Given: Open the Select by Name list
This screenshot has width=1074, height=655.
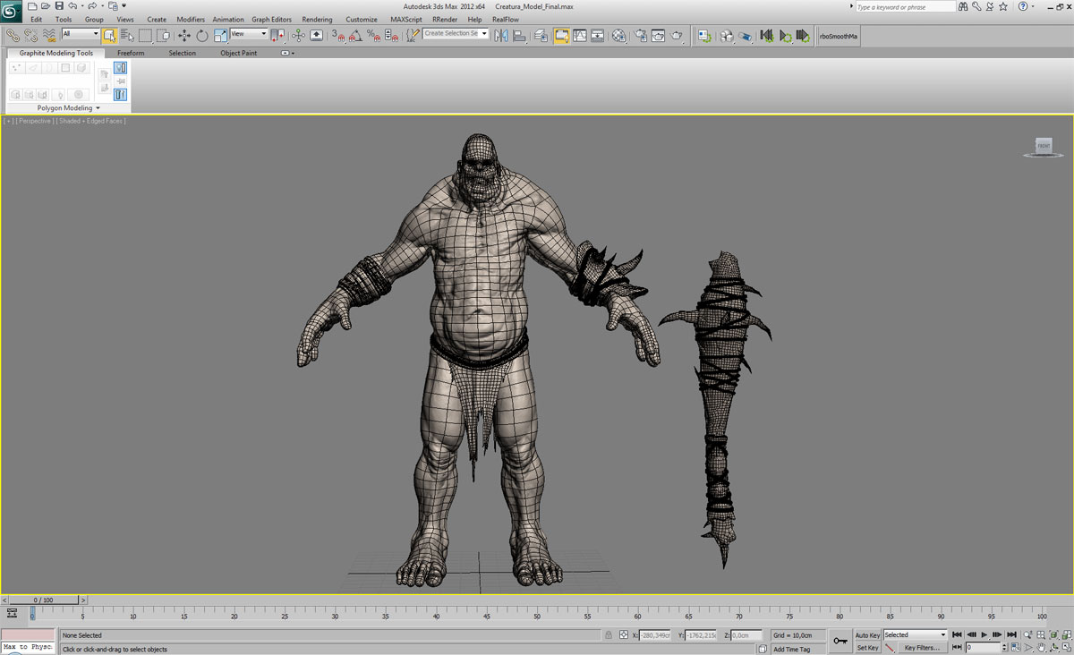Looking at the screenshot, I should [127, 36].
